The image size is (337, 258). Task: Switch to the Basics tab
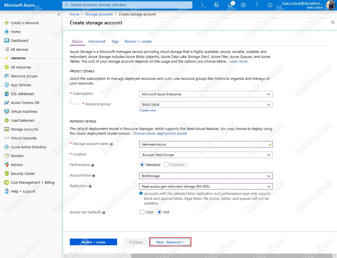[x=77, y=41]
